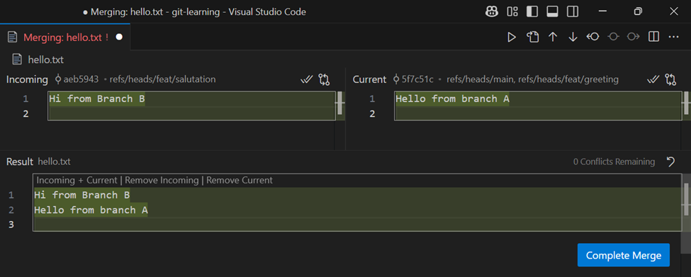Toggle Secondary Side Bar visibility
Image resolution: width=691 pixels, height=277 pixels.
(x=573, y=12)
